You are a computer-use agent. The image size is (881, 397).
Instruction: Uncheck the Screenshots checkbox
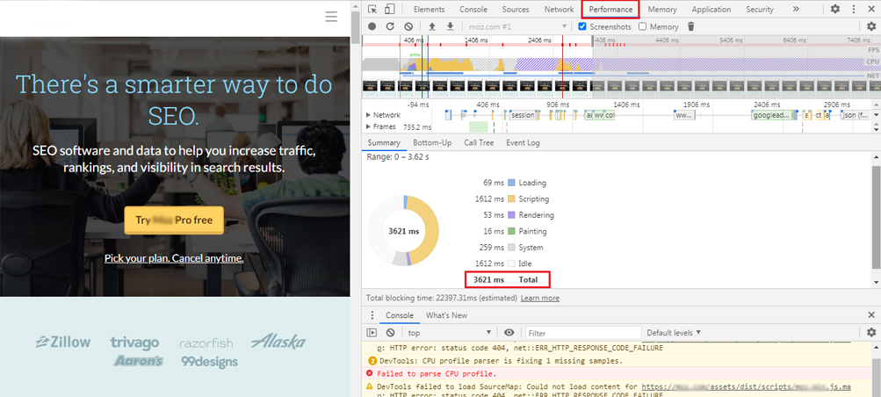582,26
